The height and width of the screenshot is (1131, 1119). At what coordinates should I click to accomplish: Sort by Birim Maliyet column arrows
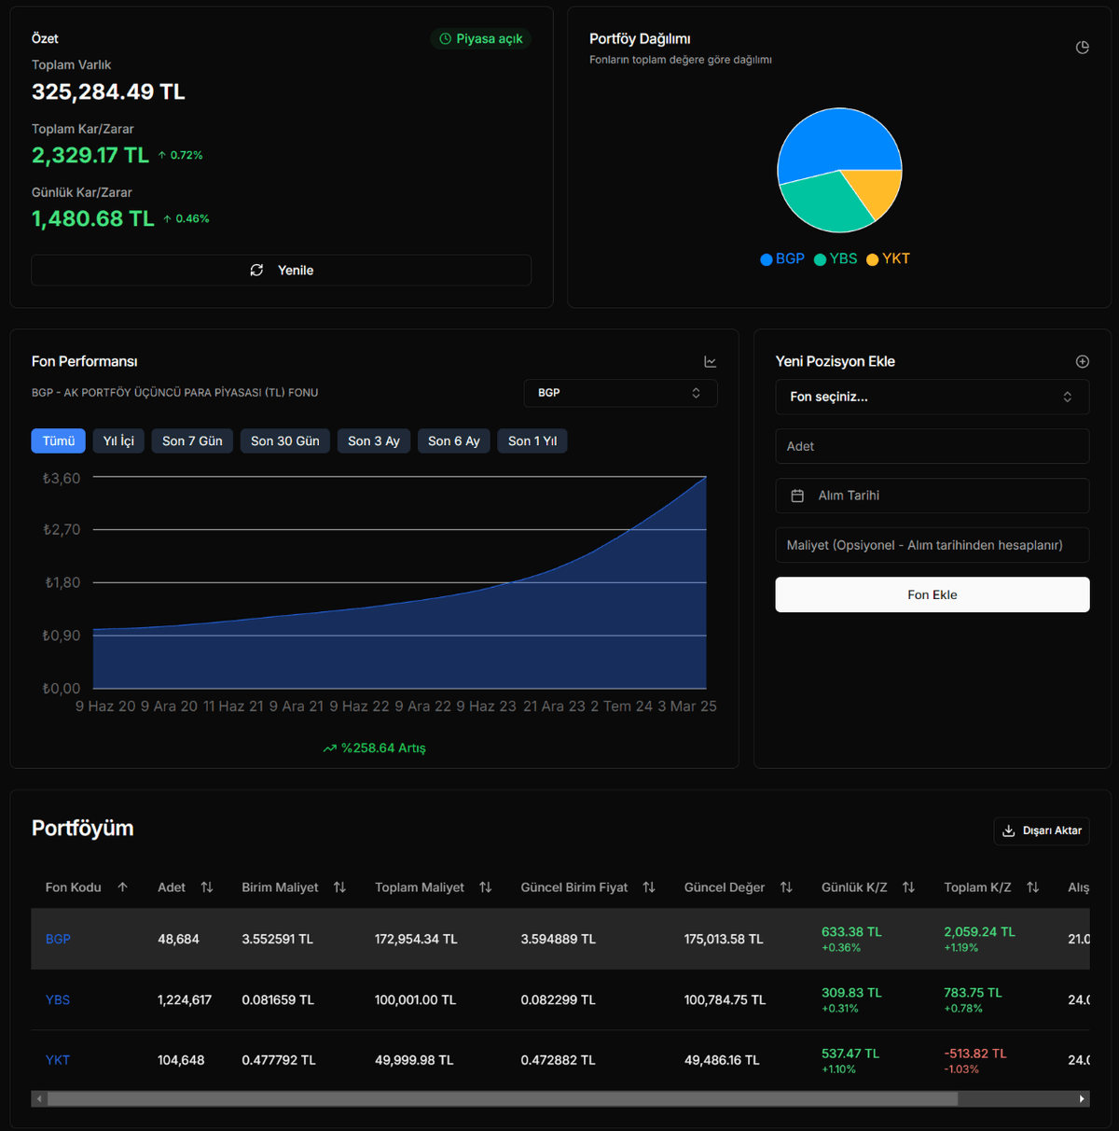pos(339,887)
